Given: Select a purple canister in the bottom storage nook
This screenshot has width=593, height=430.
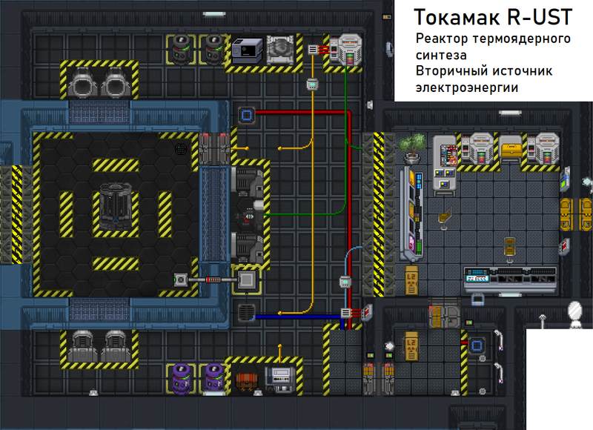Looking at the screenshot, I should (x=182, y=378).
